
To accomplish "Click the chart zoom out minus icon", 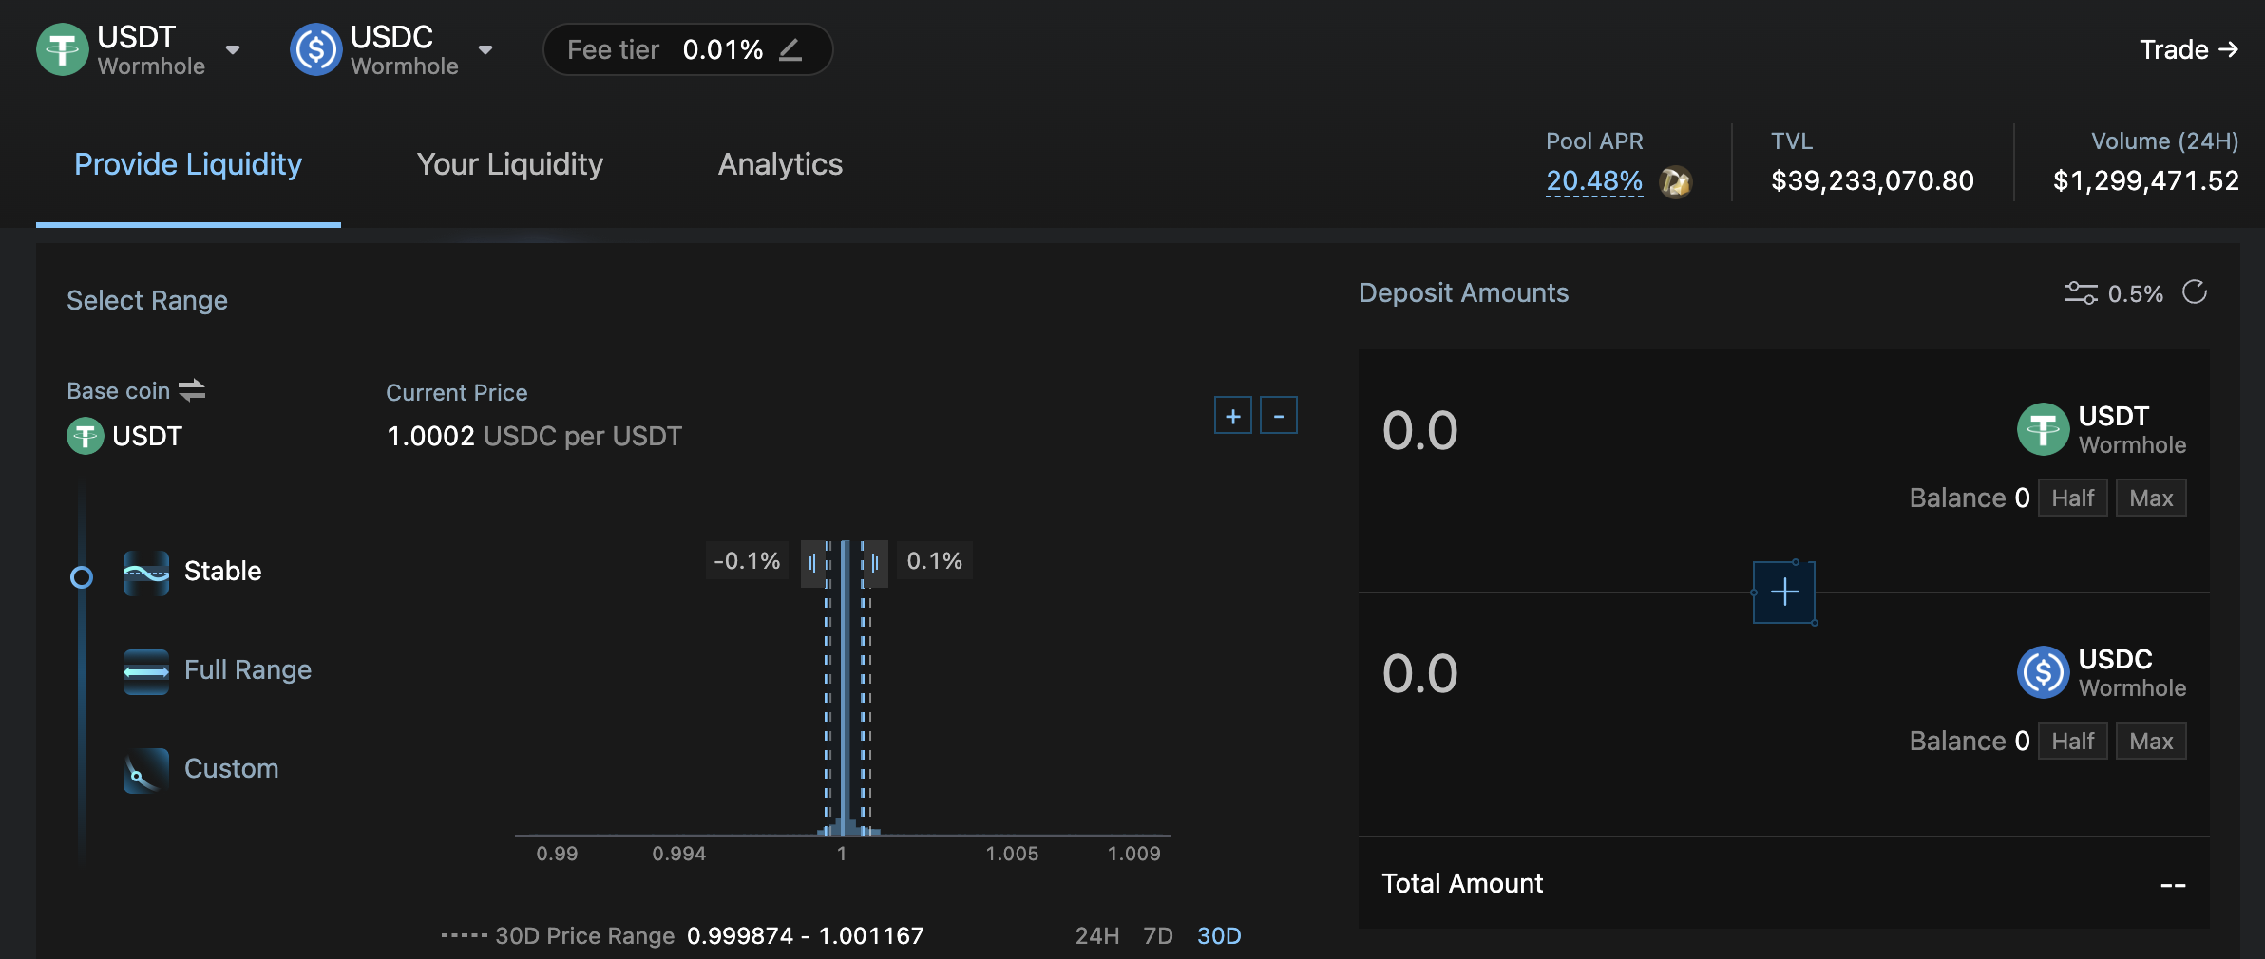I will pyautogui.click(x=1278, y=416).
